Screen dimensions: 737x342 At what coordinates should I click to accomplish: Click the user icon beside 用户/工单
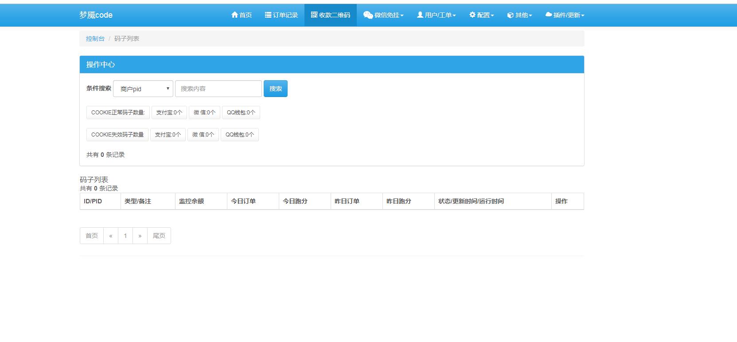[420, 15]
